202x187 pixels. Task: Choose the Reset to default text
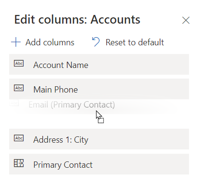(x=135, y=42)
